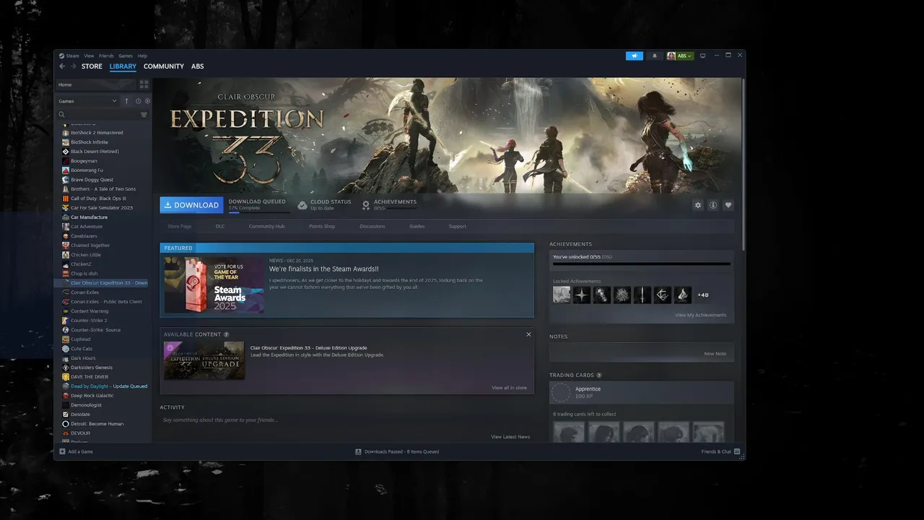Click the recent activity clock icon
Screen dimensions: 924x520
(x=138, y=101)
